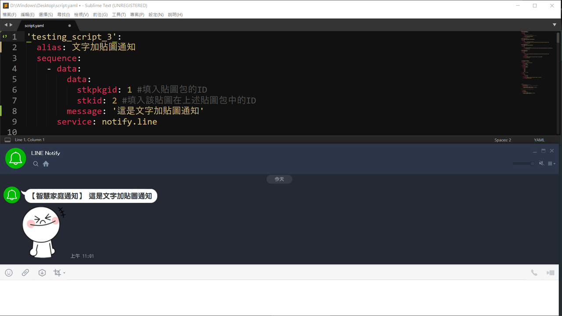Image resolution: width=562 pixels, height=316 pixels.
Task: Open the tab list dropdown arrow
Action: pyautogui.click(x=555, y=25)
